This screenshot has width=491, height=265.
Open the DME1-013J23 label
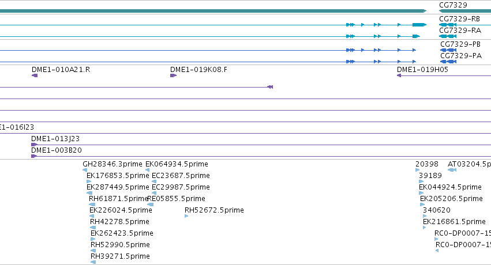(x=55, y=139)
